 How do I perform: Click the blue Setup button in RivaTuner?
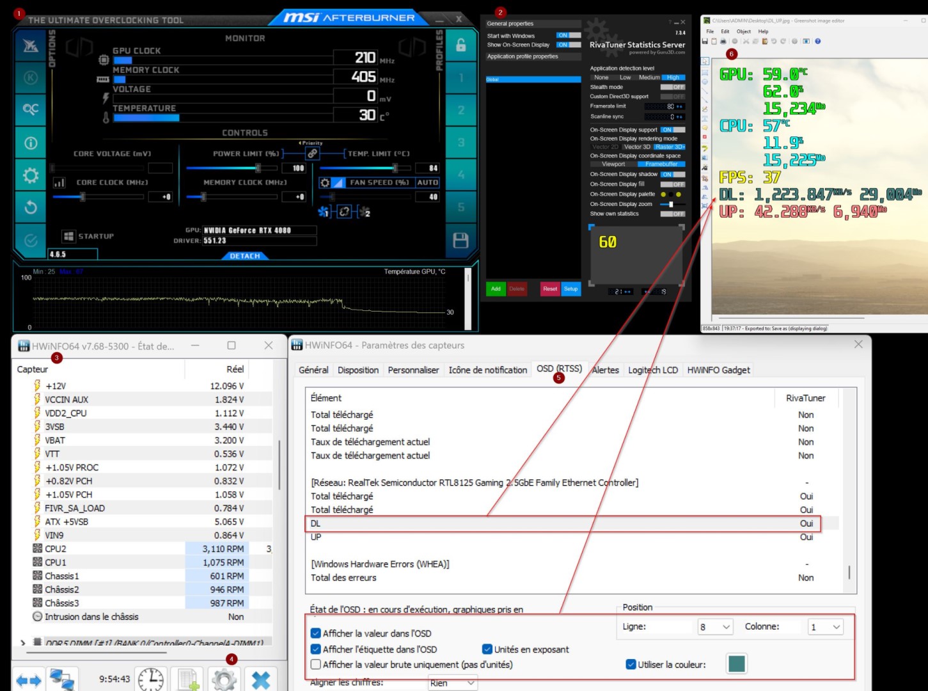[571, 289]
